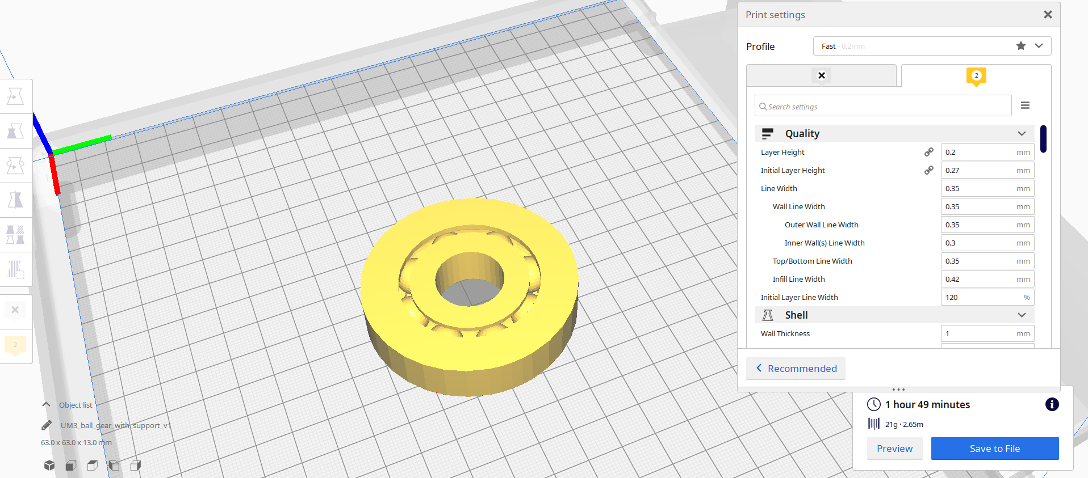Edit the Layer Height value field
This screenshot has width=1088, height=478.
point(987,152)
